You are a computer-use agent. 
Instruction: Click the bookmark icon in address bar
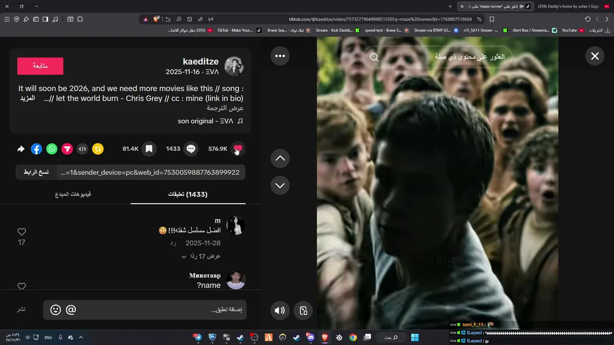pyautogui.click(x=492, y=19)
